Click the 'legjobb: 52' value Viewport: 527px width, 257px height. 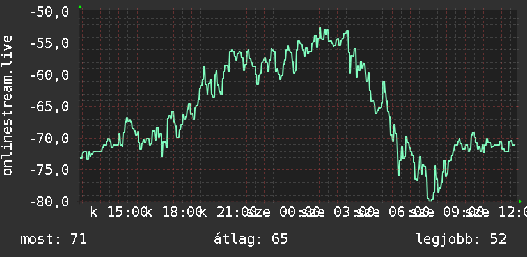coord(461,239)
